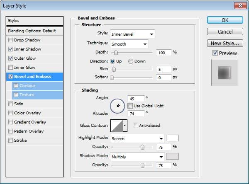Open the Gloss Contour picker arrow
Screen dimensions: 249x184
coord(125,126)
